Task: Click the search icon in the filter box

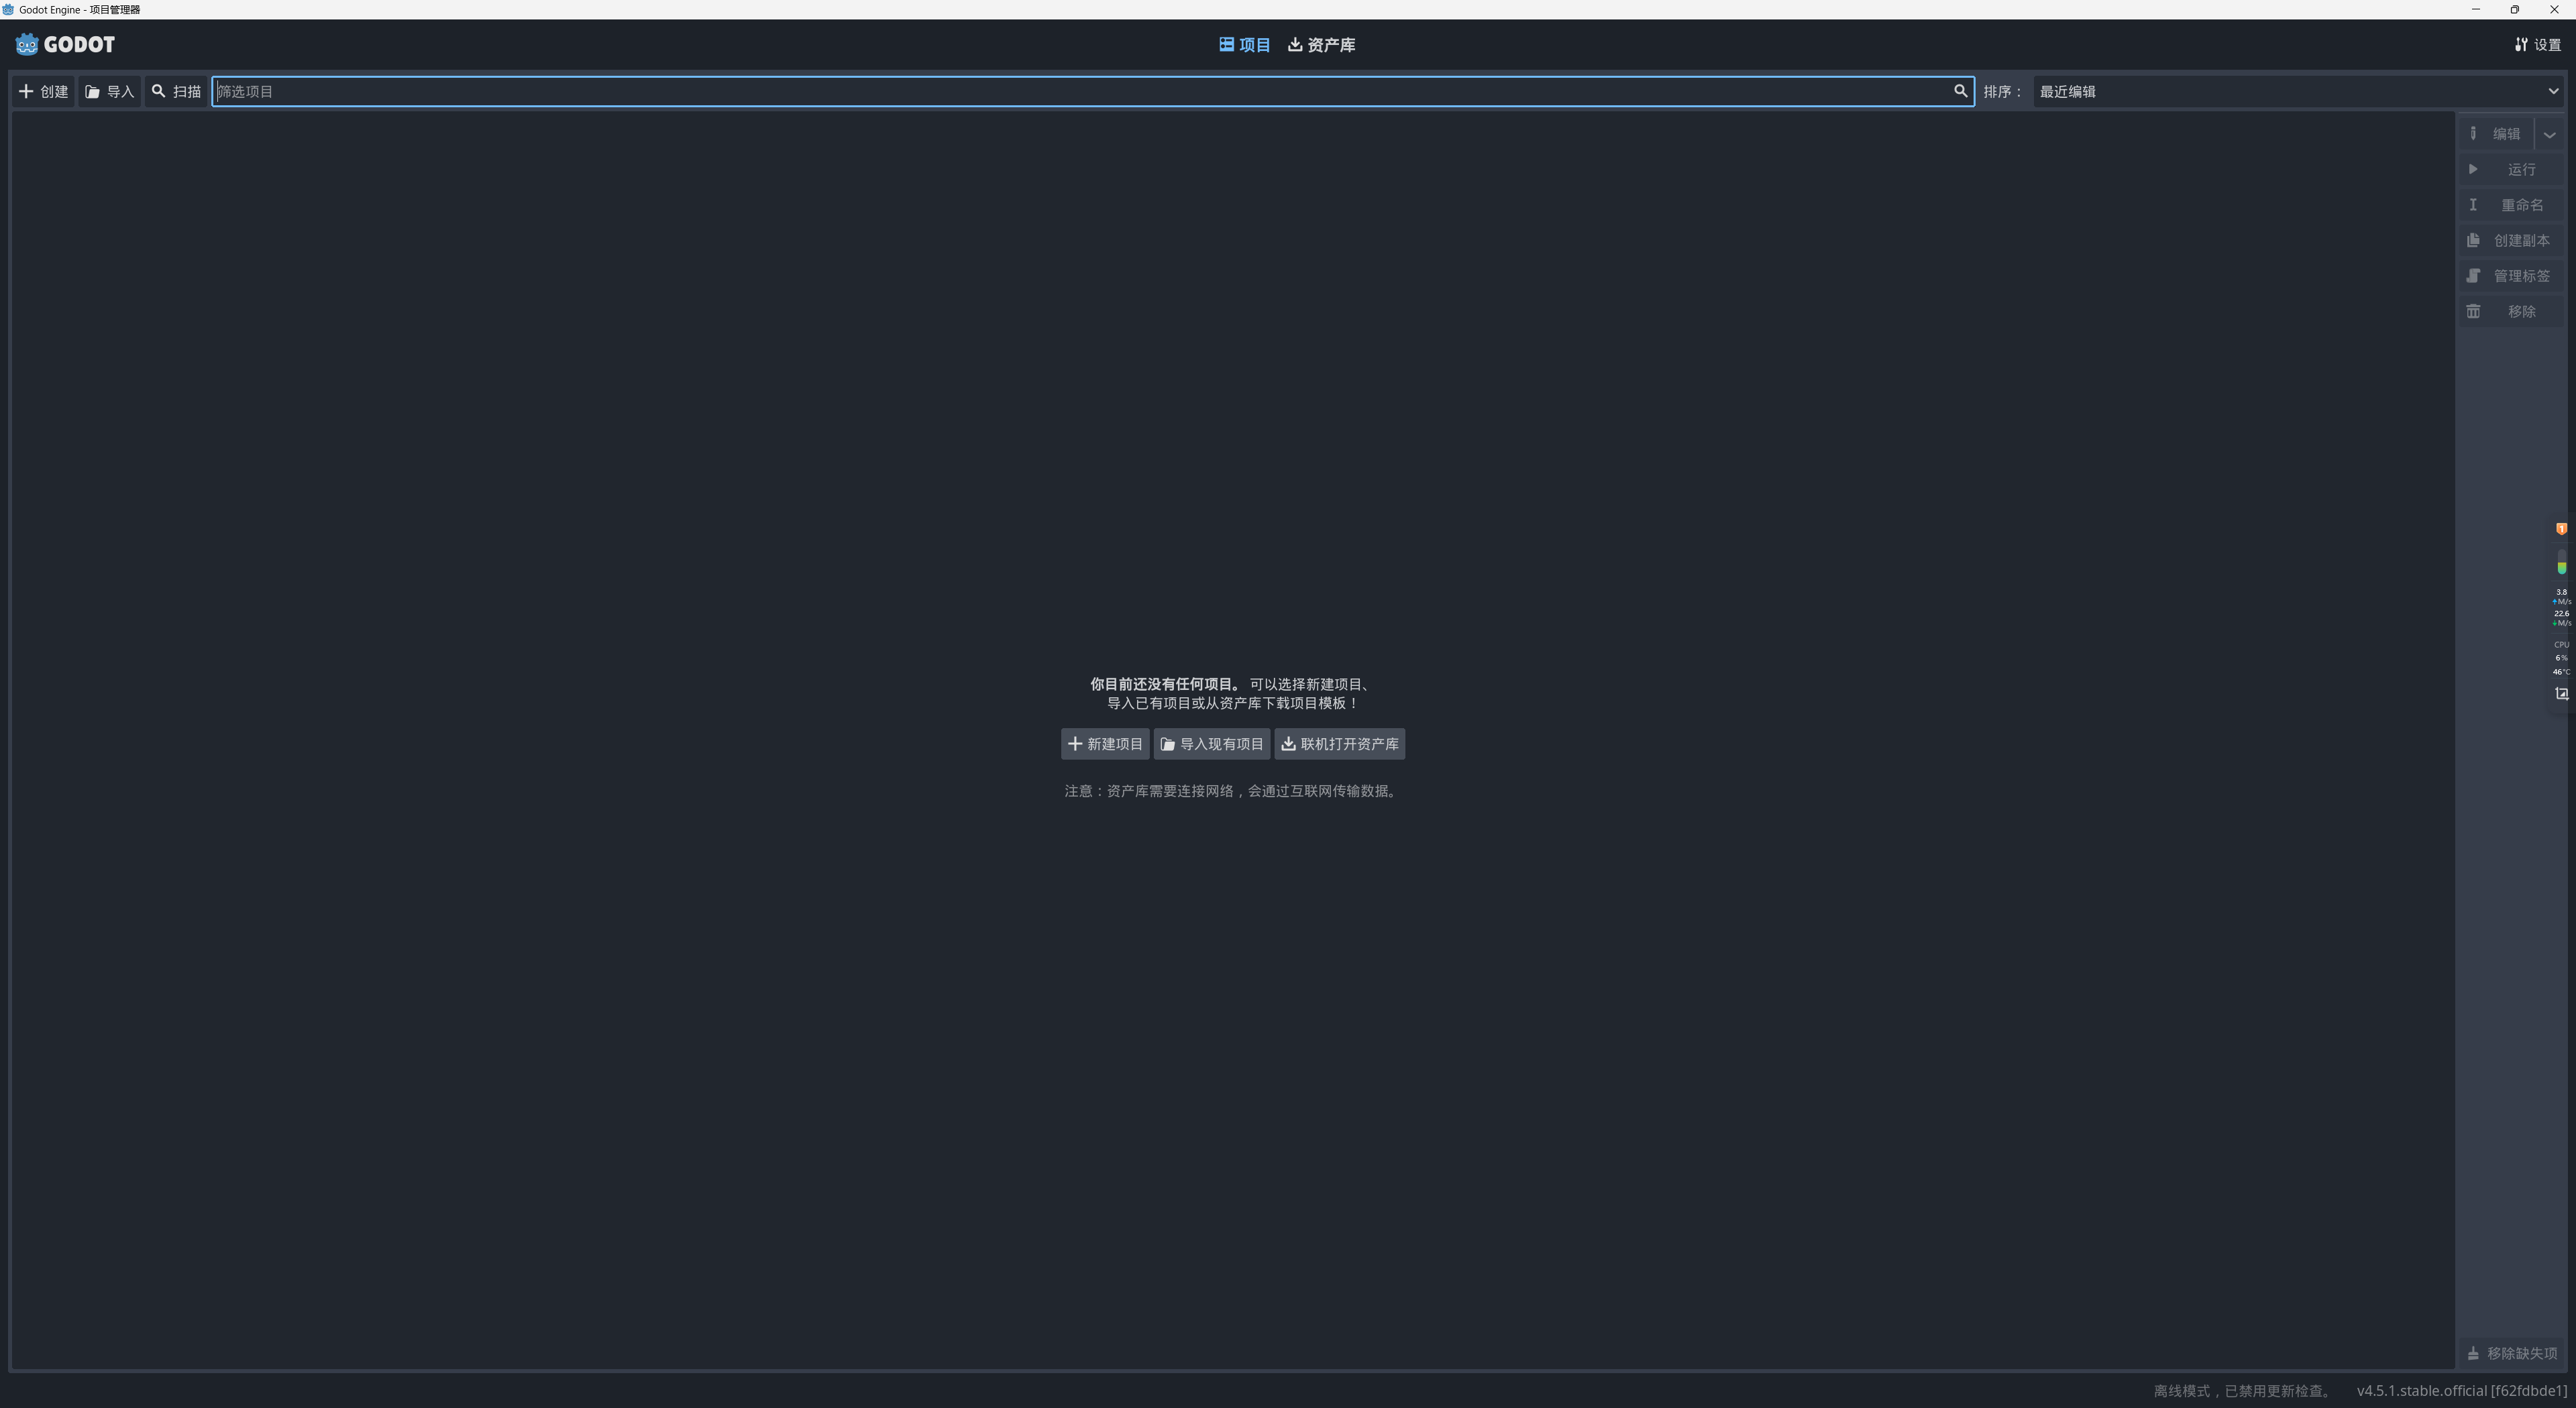Action: 1960,91
